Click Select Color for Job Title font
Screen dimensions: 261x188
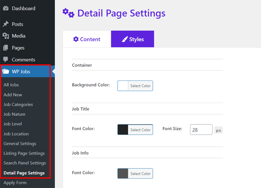(140, 130)
